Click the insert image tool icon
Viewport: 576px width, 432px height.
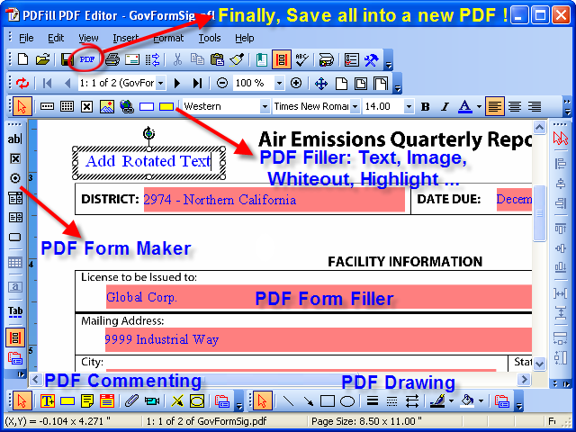[x=106, y=106]
